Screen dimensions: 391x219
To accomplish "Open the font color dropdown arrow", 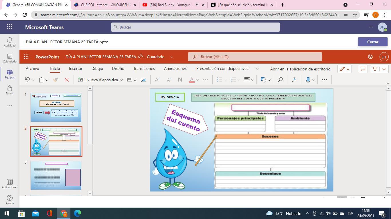I will click(197, 80).
